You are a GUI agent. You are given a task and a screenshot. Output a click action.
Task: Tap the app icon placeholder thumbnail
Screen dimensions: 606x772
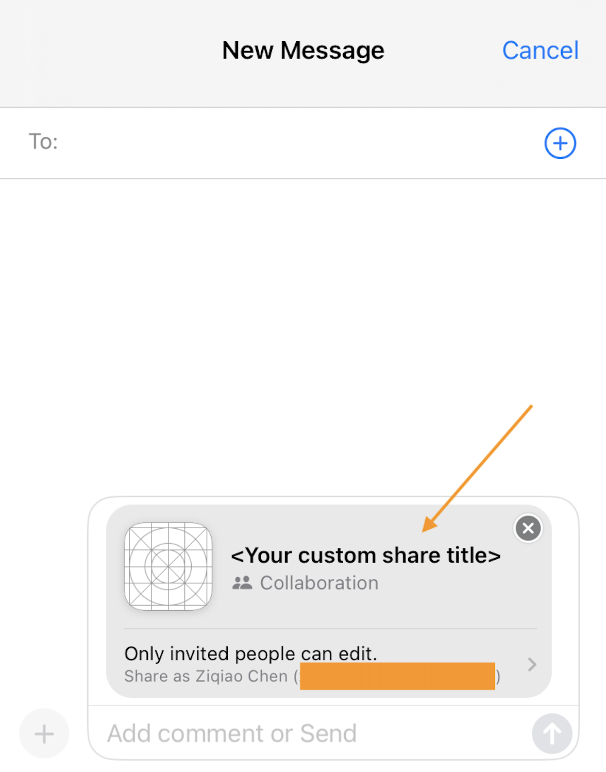[x=168, y=566]
